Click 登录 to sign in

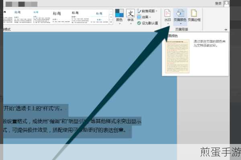click(218, 3)
